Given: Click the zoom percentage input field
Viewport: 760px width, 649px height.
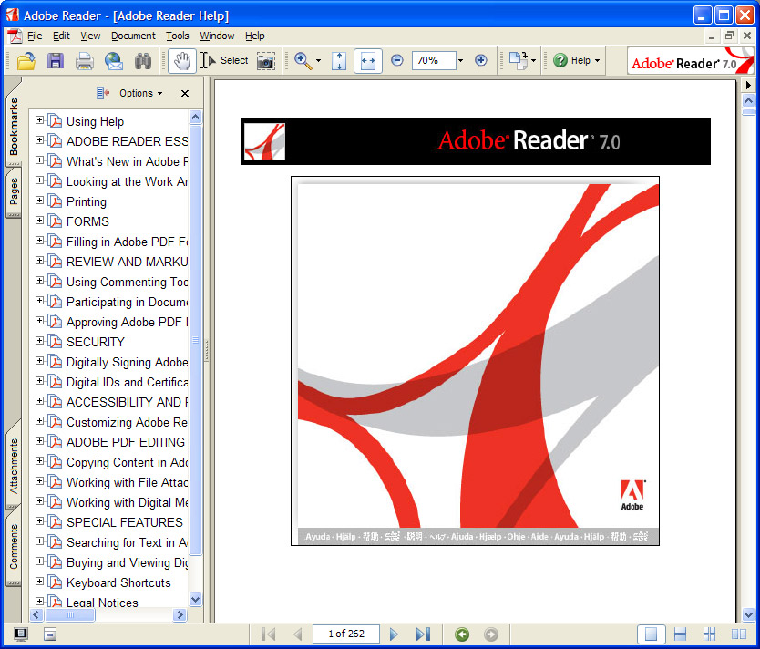Looking at the screenshot, I should [x=434, y=60].
